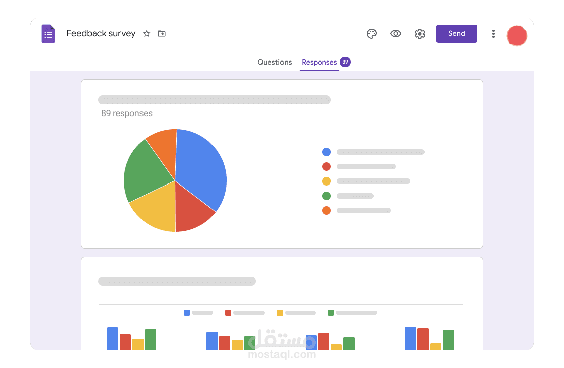The height and width of the screenshot is (368, 564).
Task: Click the red legend dot beside its label
Action: 326,166
